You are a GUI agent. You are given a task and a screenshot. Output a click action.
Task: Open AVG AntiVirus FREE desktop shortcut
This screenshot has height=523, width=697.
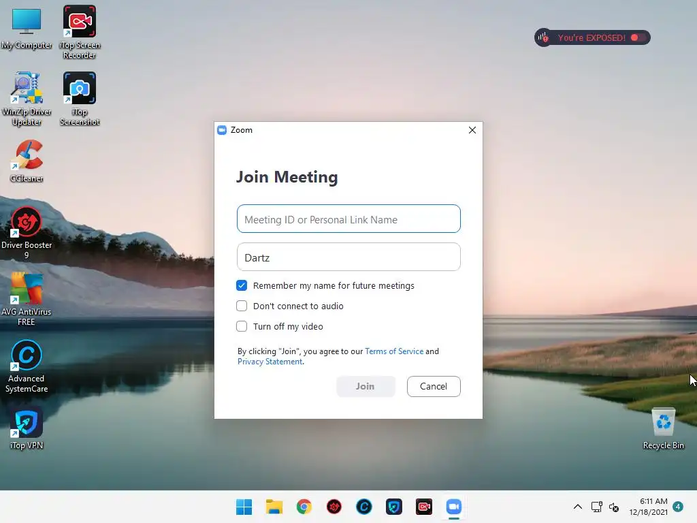pos(27,299)
